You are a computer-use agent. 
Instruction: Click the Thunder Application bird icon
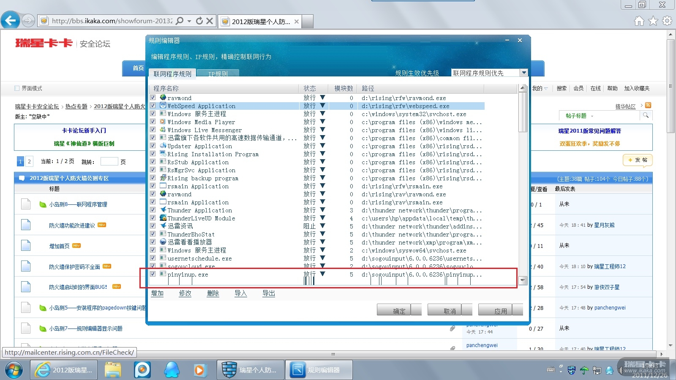coord(163,210)
